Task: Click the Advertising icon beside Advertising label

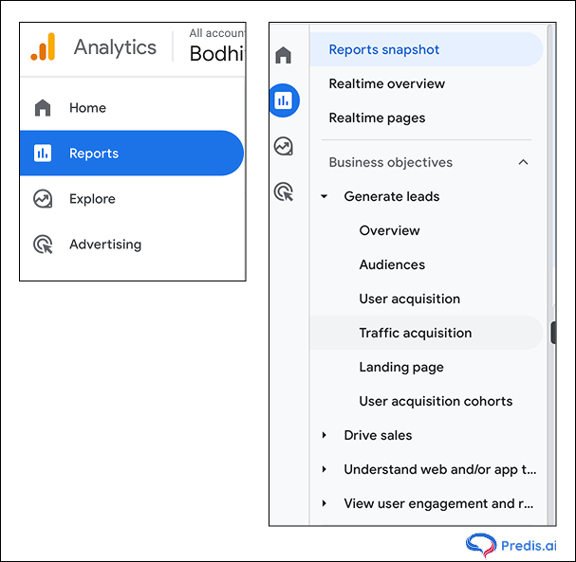Action: 43,245
